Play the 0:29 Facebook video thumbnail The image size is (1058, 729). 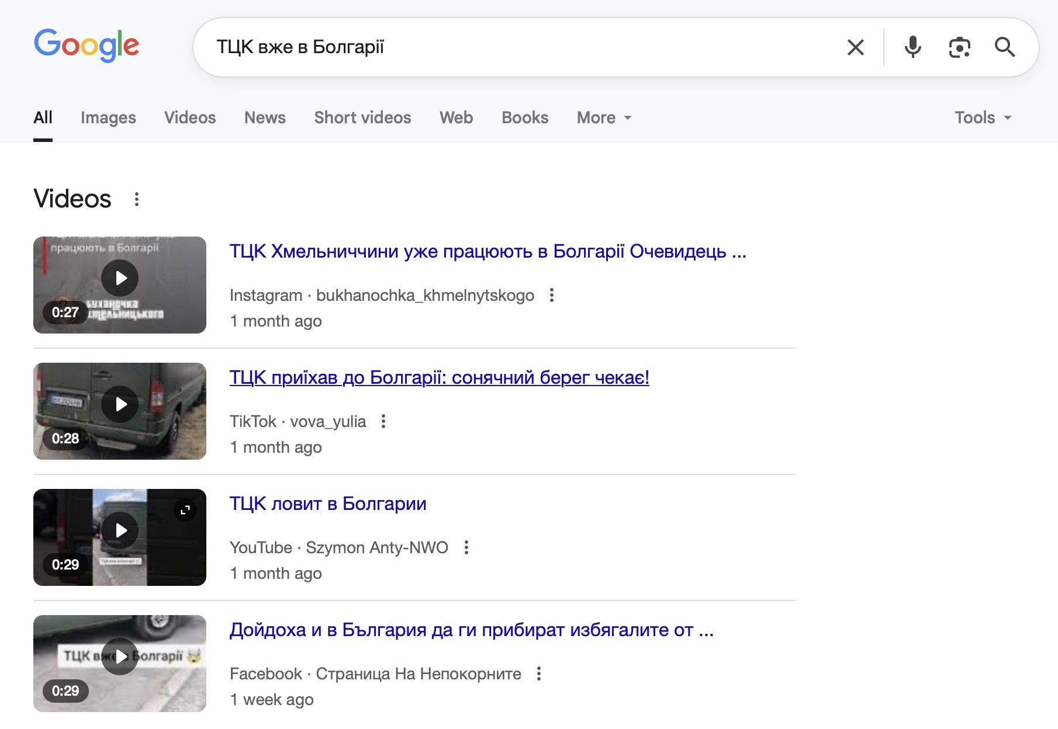120,657
